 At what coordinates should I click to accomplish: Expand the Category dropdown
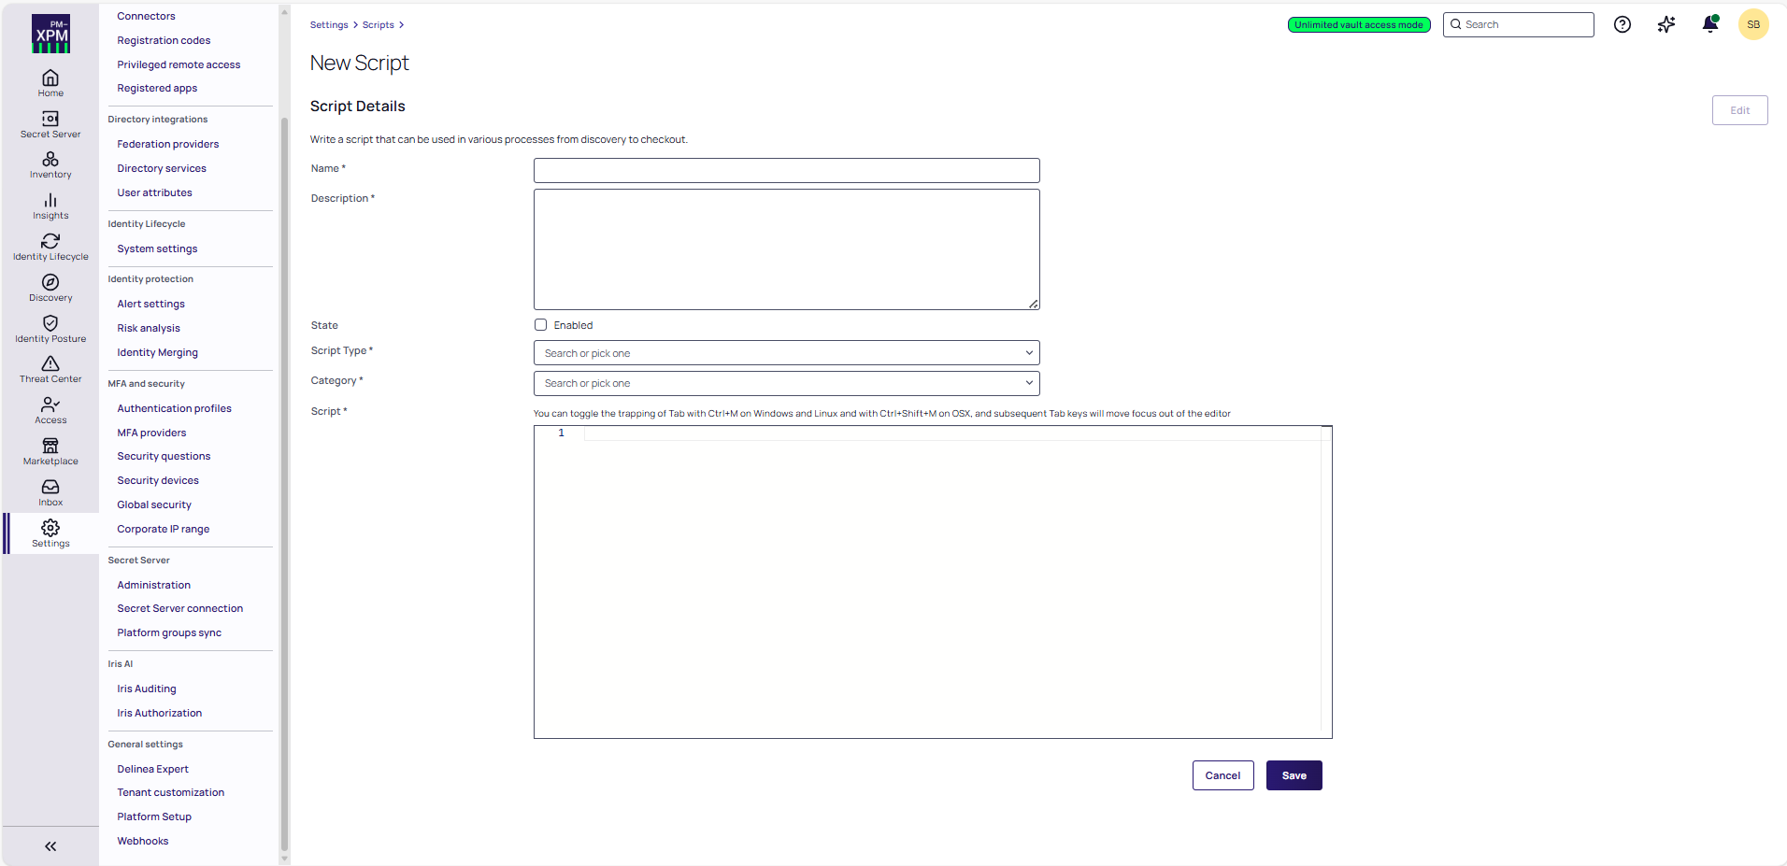pyautogui.click(x=786, y=383)
